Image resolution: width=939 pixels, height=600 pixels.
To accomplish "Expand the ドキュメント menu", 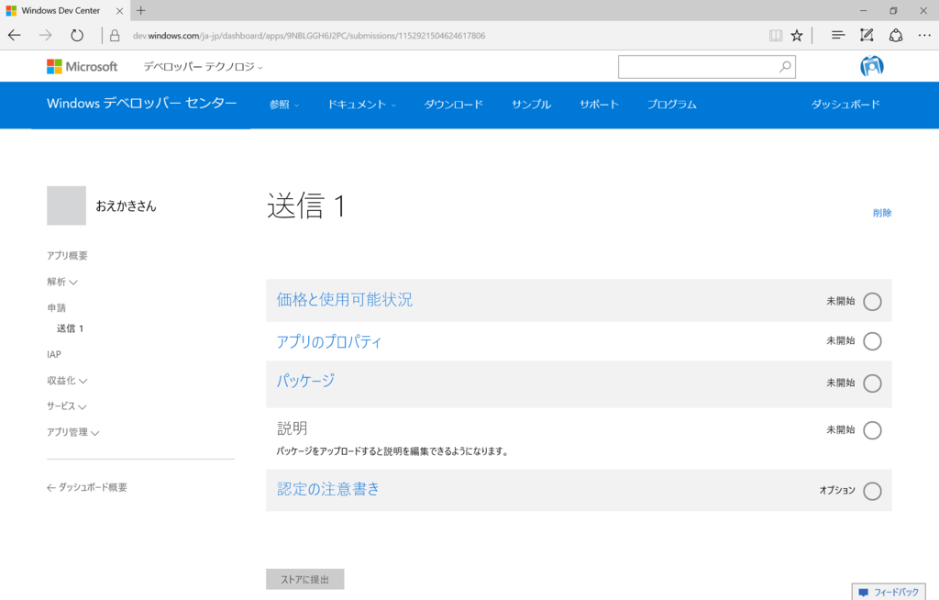I will 361,105.
